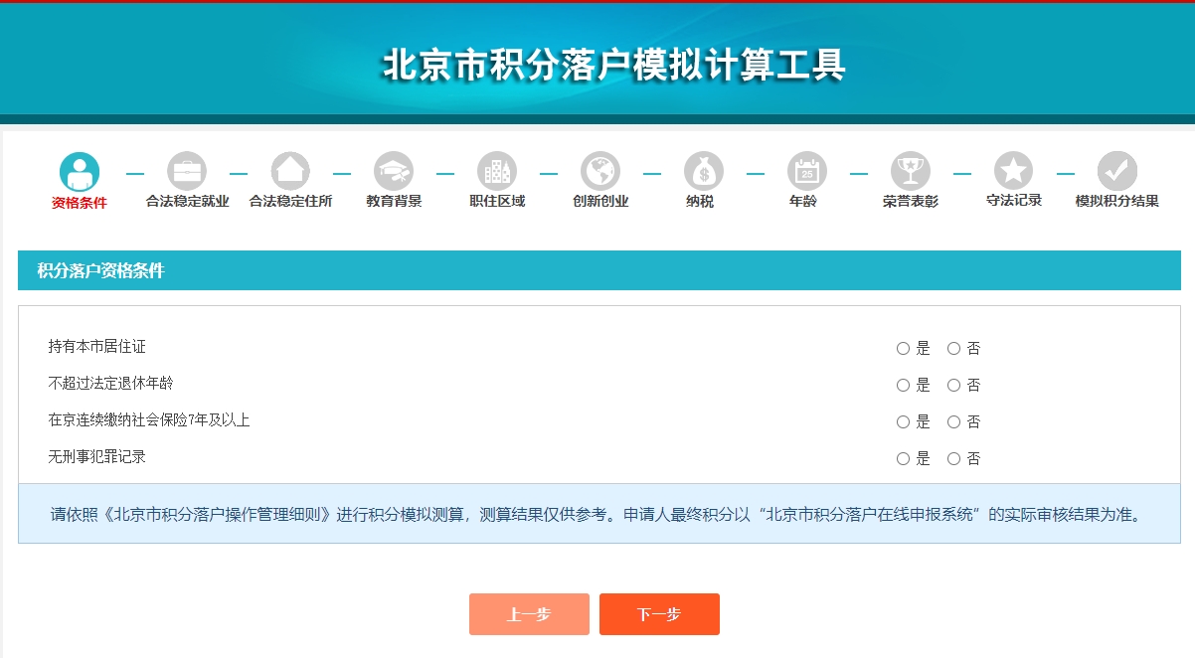Switch to the 职住区域 step label
The height and width of the screenshot is (658, 1195).
click(x=497, y=202)
